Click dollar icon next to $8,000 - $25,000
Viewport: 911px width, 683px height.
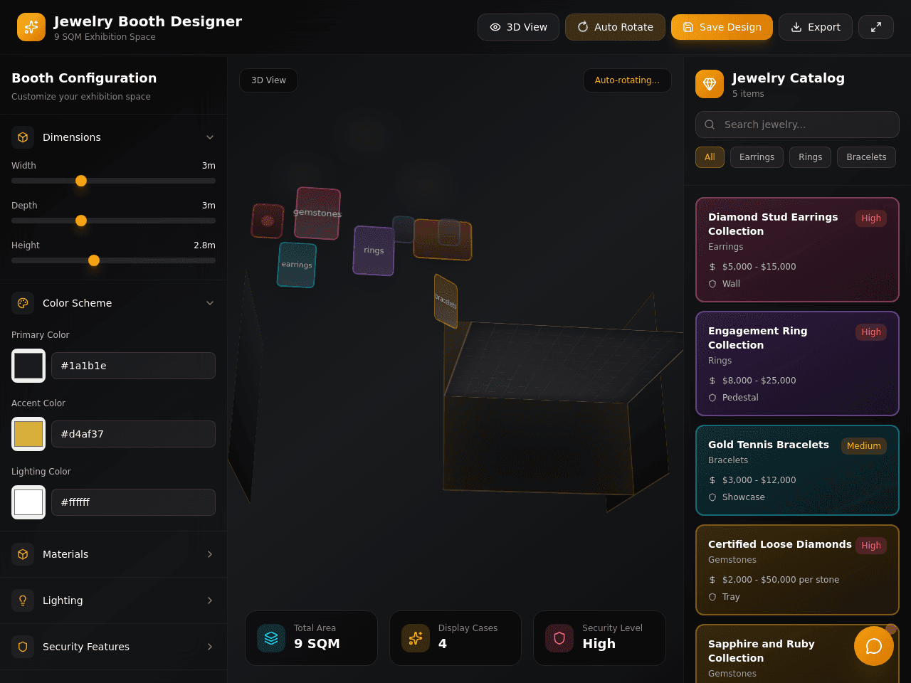click(x=712, y=381)
